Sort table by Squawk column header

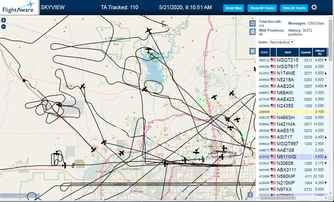tap(306, 52)
